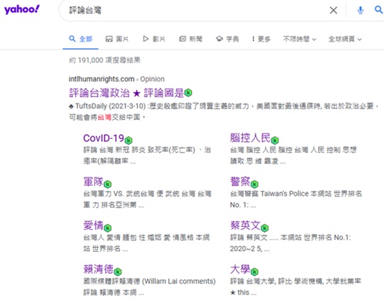Screen dimensions: 384x300
Task: Click the Yahoo logo
Action: point(22,9)
